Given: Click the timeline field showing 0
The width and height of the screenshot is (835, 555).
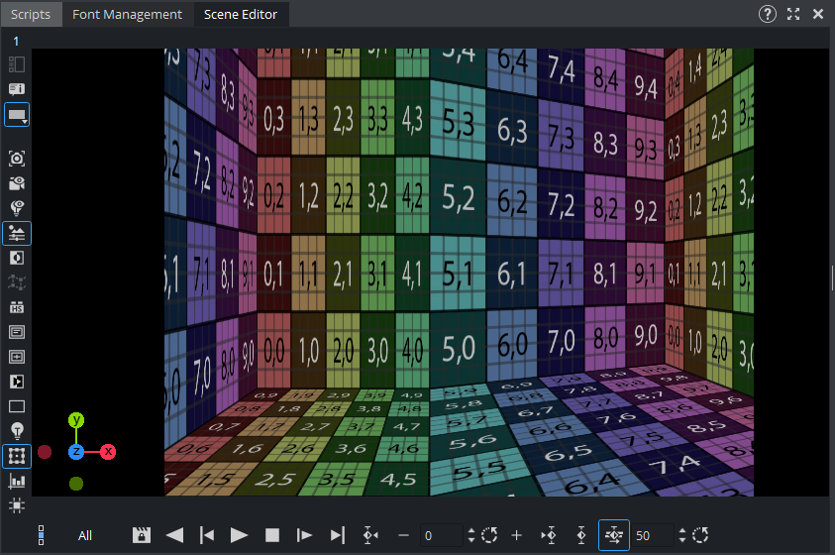Looking at the screenshot, I should pos(440,535).
